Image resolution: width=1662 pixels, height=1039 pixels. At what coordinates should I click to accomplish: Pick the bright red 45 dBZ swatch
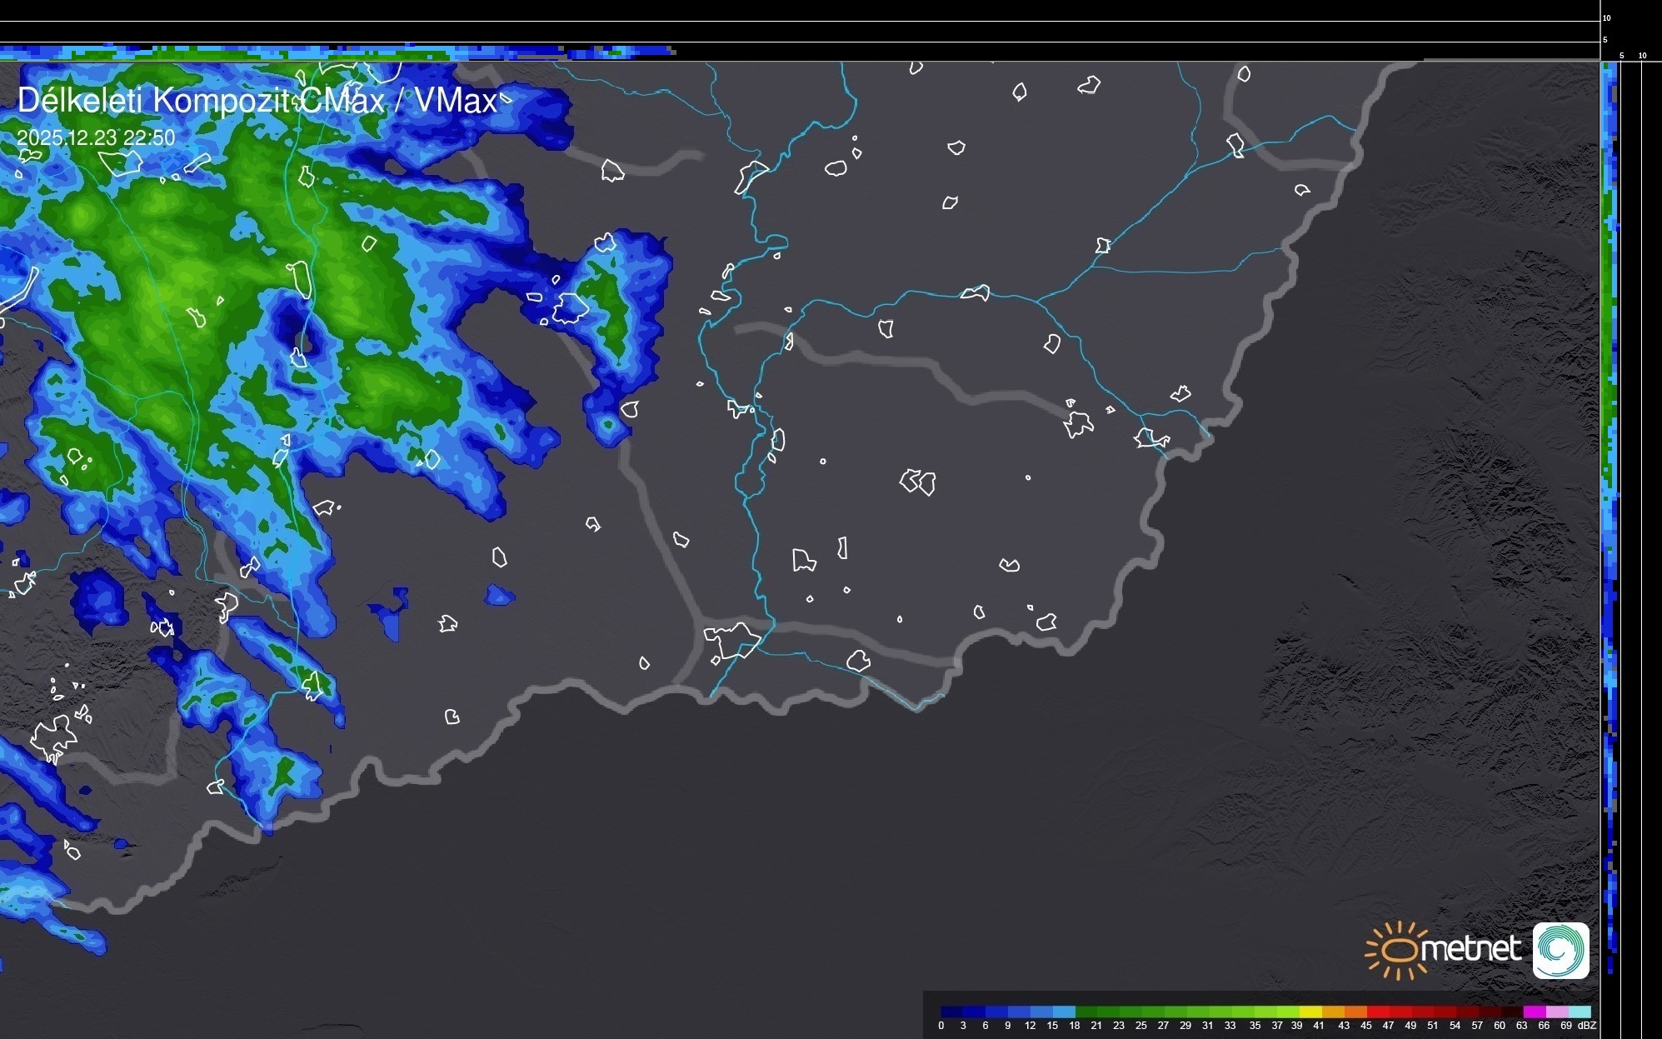click(1378, 1012)
